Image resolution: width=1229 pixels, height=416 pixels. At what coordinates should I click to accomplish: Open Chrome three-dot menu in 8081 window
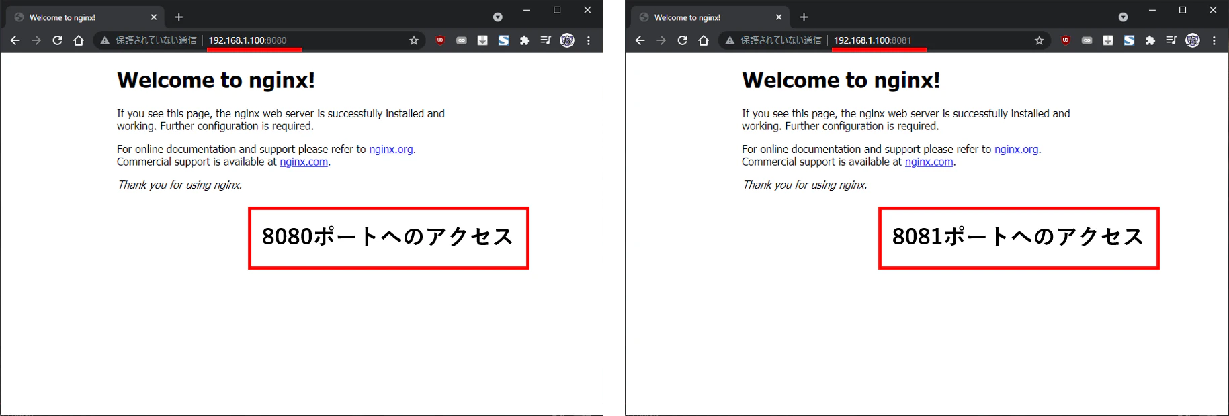pos(1214,40)
